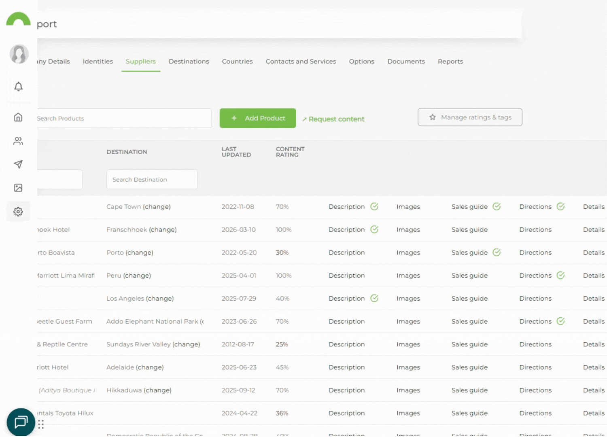
Task: Click Directions checkmark in Peru row
Action: (x=560, y=276)
